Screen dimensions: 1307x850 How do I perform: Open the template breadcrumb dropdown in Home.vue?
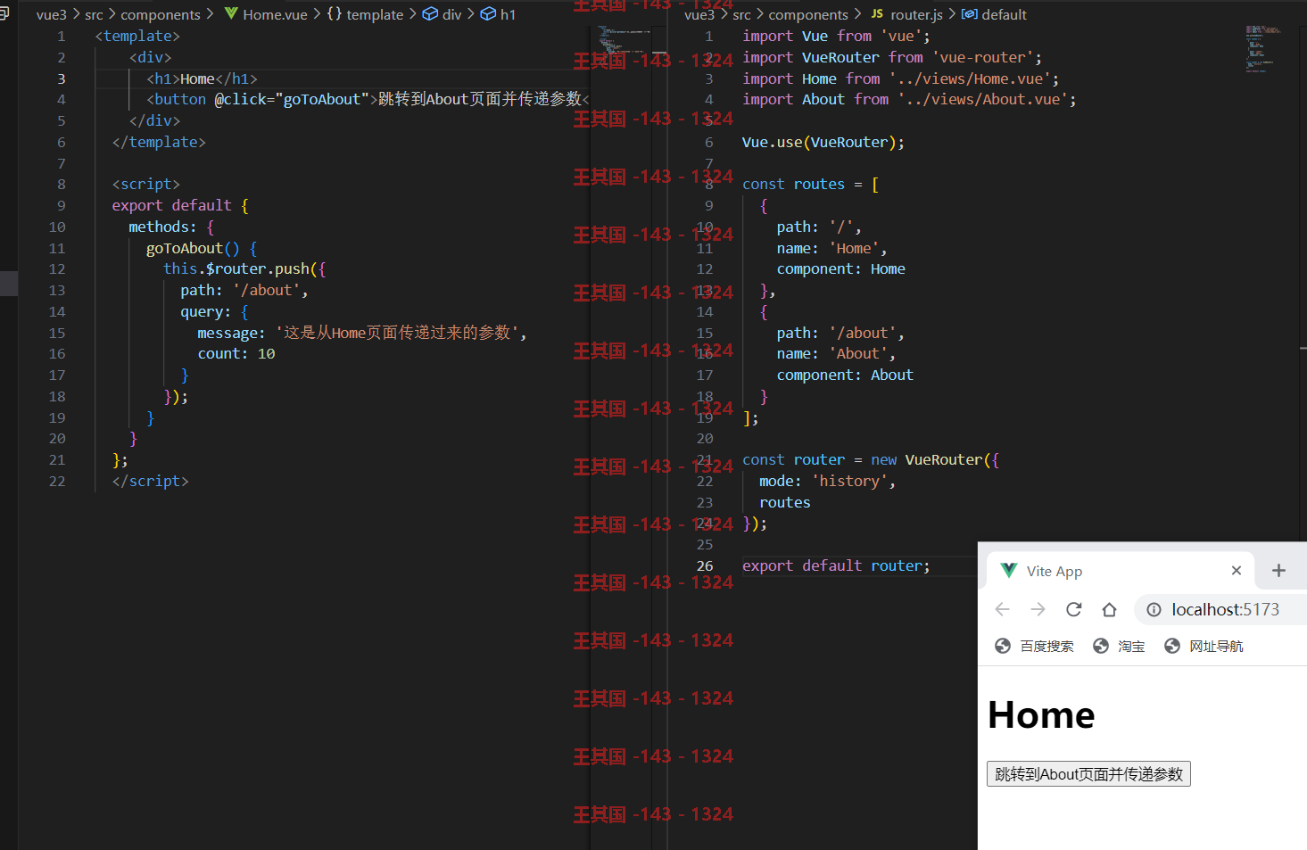[x=365, y=14]
